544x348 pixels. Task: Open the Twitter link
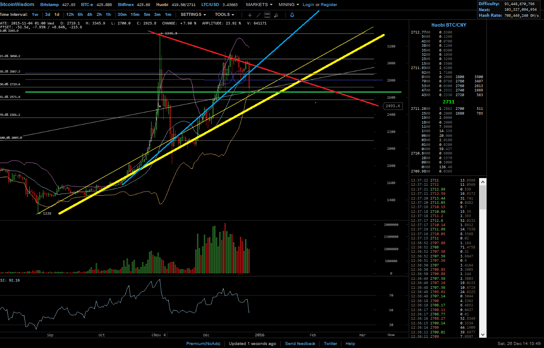click(331, 343)
